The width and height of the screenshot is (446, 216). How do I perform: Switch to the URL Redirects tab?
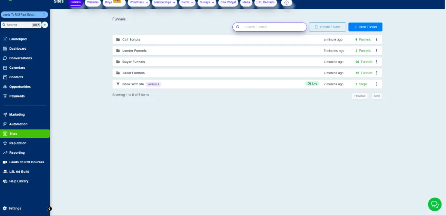click(x=265, y=2)
